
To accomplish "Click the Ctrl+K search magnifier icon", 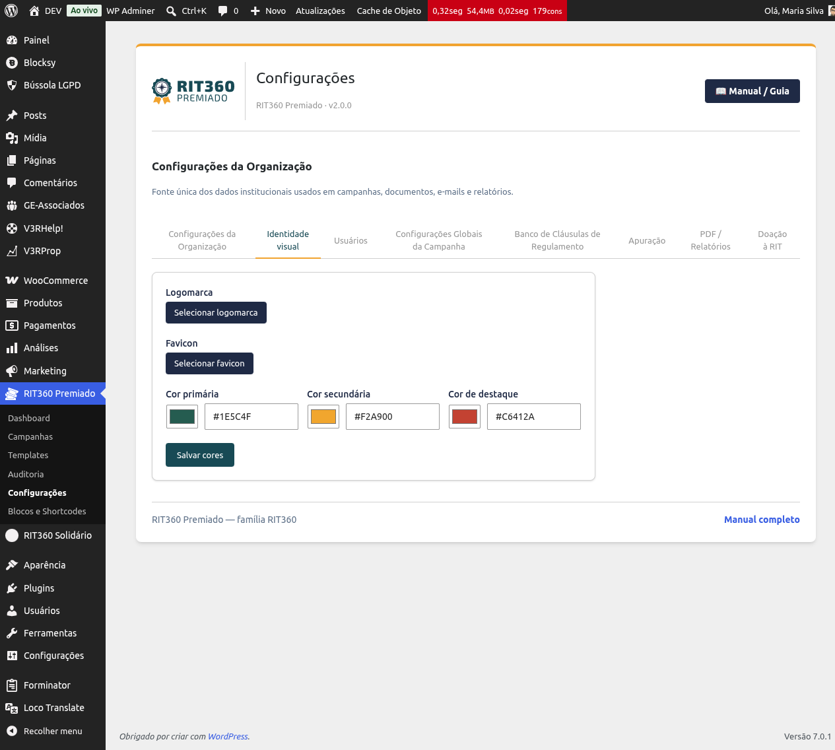I will point(171,11).
